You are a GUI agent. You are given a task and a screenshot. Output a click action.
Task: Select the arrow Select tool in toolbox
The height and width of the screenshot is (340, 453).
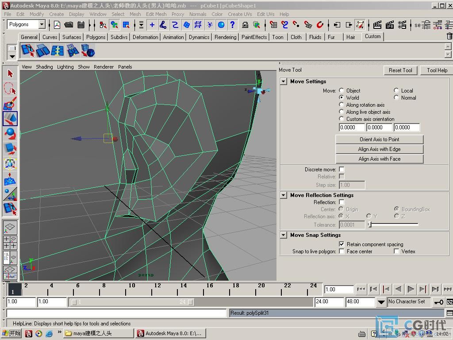tap(10, 74)
